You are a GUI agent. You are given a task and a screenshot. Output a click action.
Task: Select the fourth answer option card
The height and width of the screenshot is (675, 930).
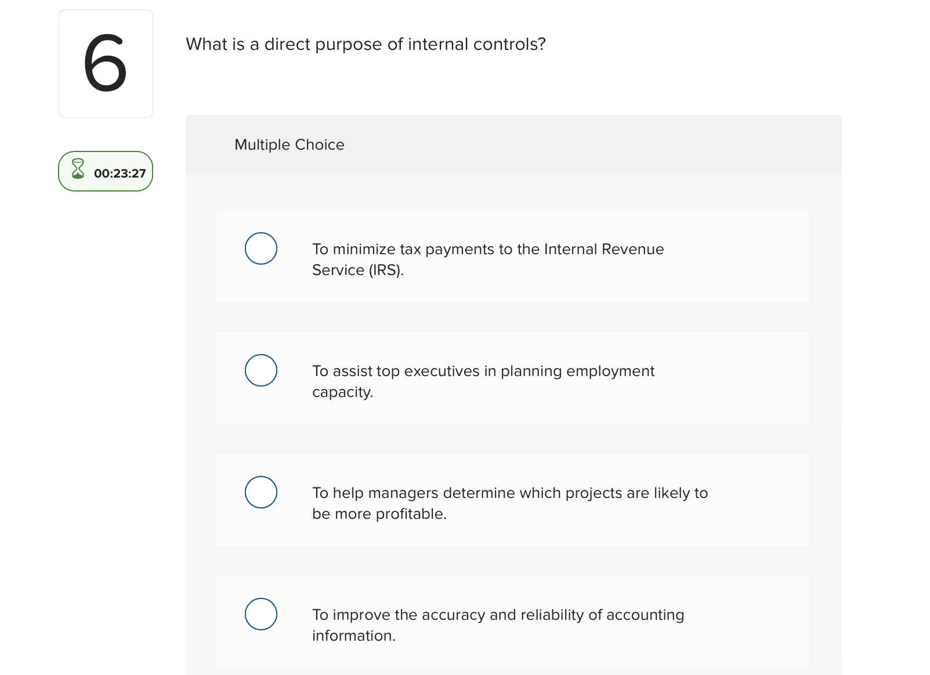(x=512, y=622)
